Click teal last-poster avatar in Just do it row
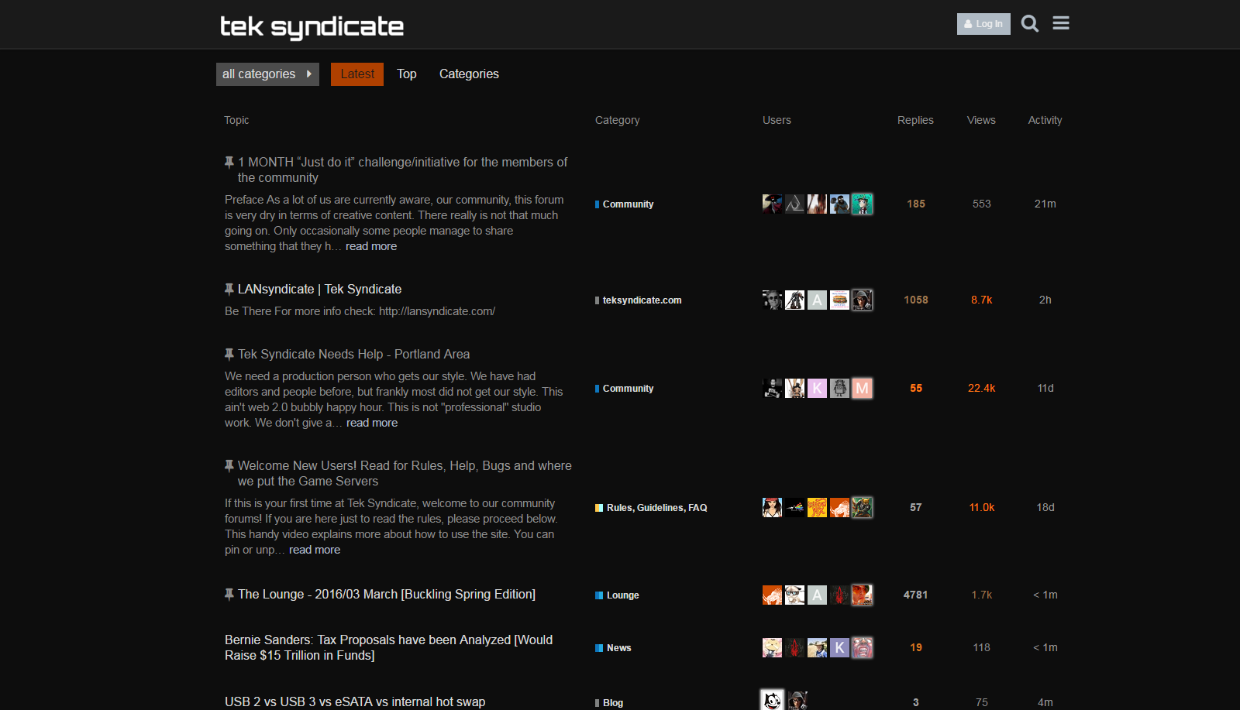Viewport: 1240px width, 710px height. (x=862, y=204)
